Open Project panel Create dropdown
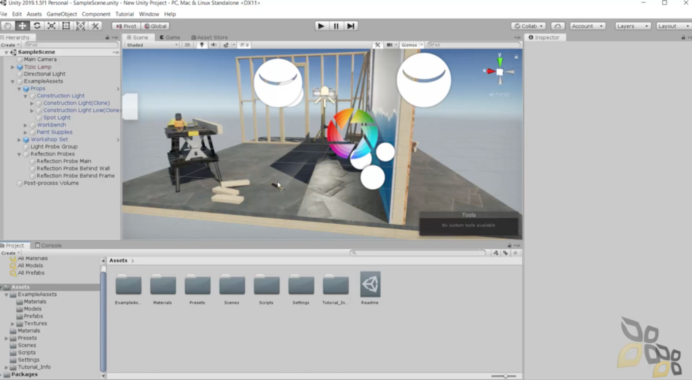 coord(9,253)
